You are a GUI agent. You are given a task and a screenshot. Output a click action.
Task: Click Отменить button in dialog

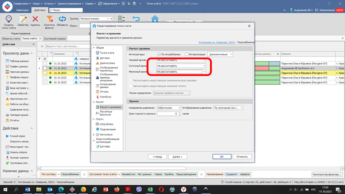[242, 156]
